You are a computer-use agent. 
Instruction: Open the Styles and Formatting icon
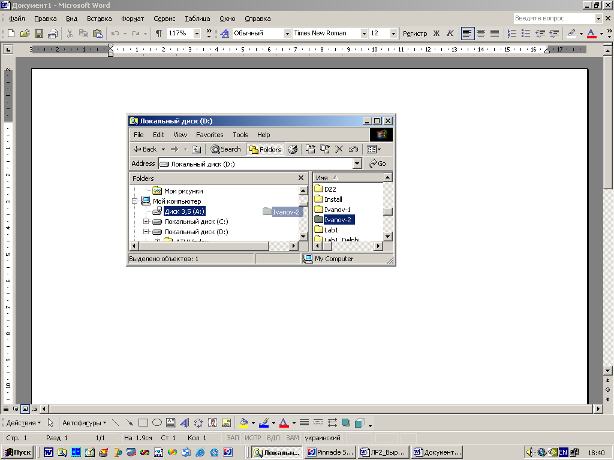[225, 34]
